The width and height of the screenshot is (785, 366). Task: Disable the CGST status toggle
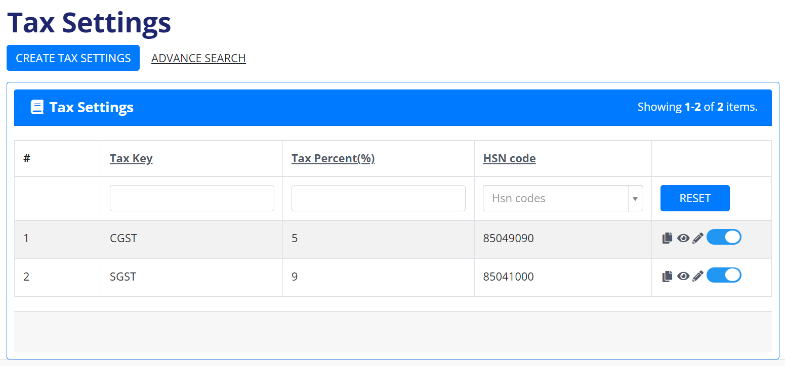pos(724,237)
